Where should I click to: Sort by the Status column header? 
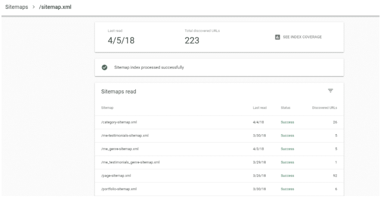pyautogui.click(x=286, y=108)
